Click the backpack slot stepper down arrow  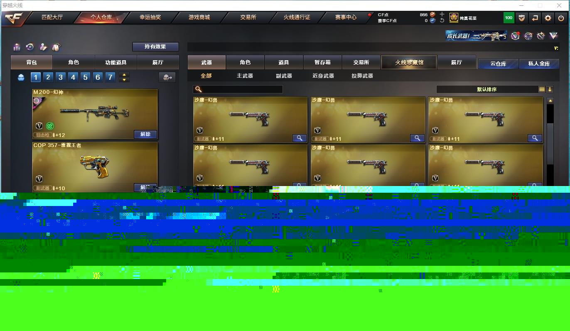[124, 80]
